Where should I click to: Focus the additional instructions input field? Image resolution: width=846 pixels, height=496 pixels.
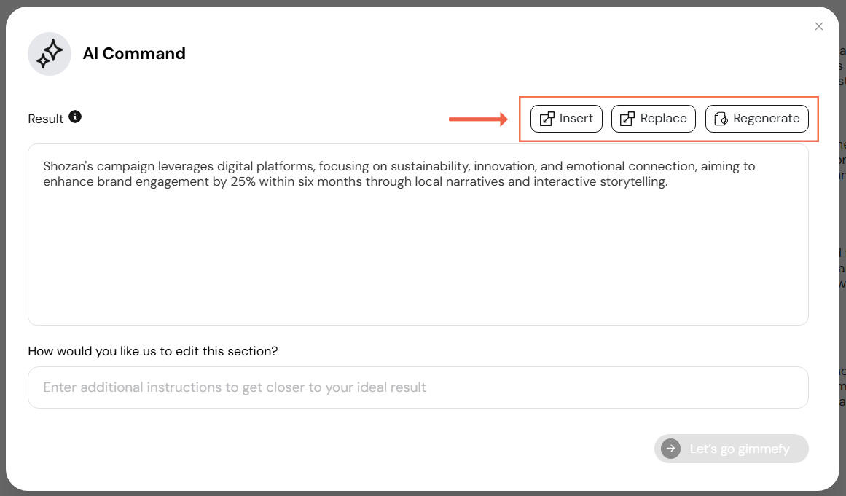[418, 387]
